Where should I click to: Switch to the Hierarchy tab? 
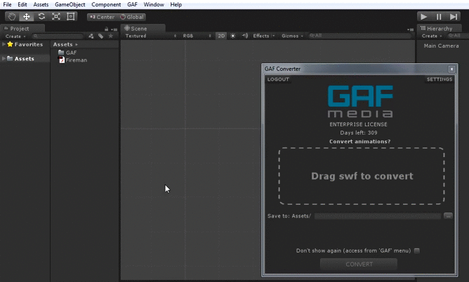[x=440, y=28]
